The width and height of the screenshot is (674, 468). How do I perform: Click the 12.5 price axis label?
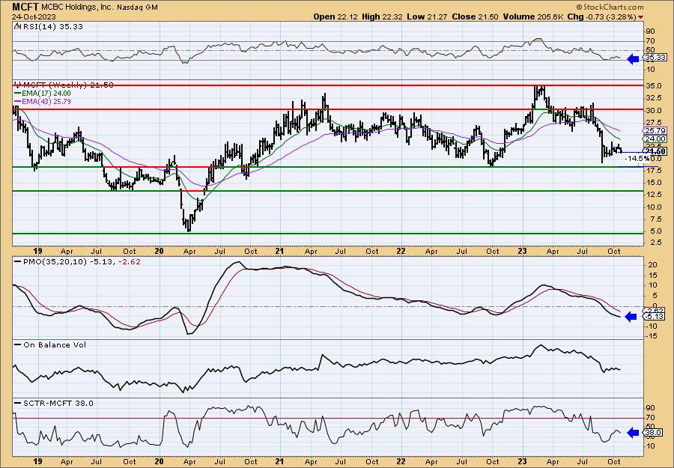click(653, 195)
